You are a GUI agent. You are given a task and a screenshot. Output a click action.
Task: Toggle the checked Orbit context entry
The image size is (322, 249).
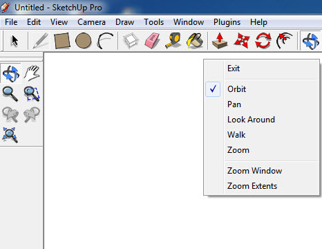(262, 89)
